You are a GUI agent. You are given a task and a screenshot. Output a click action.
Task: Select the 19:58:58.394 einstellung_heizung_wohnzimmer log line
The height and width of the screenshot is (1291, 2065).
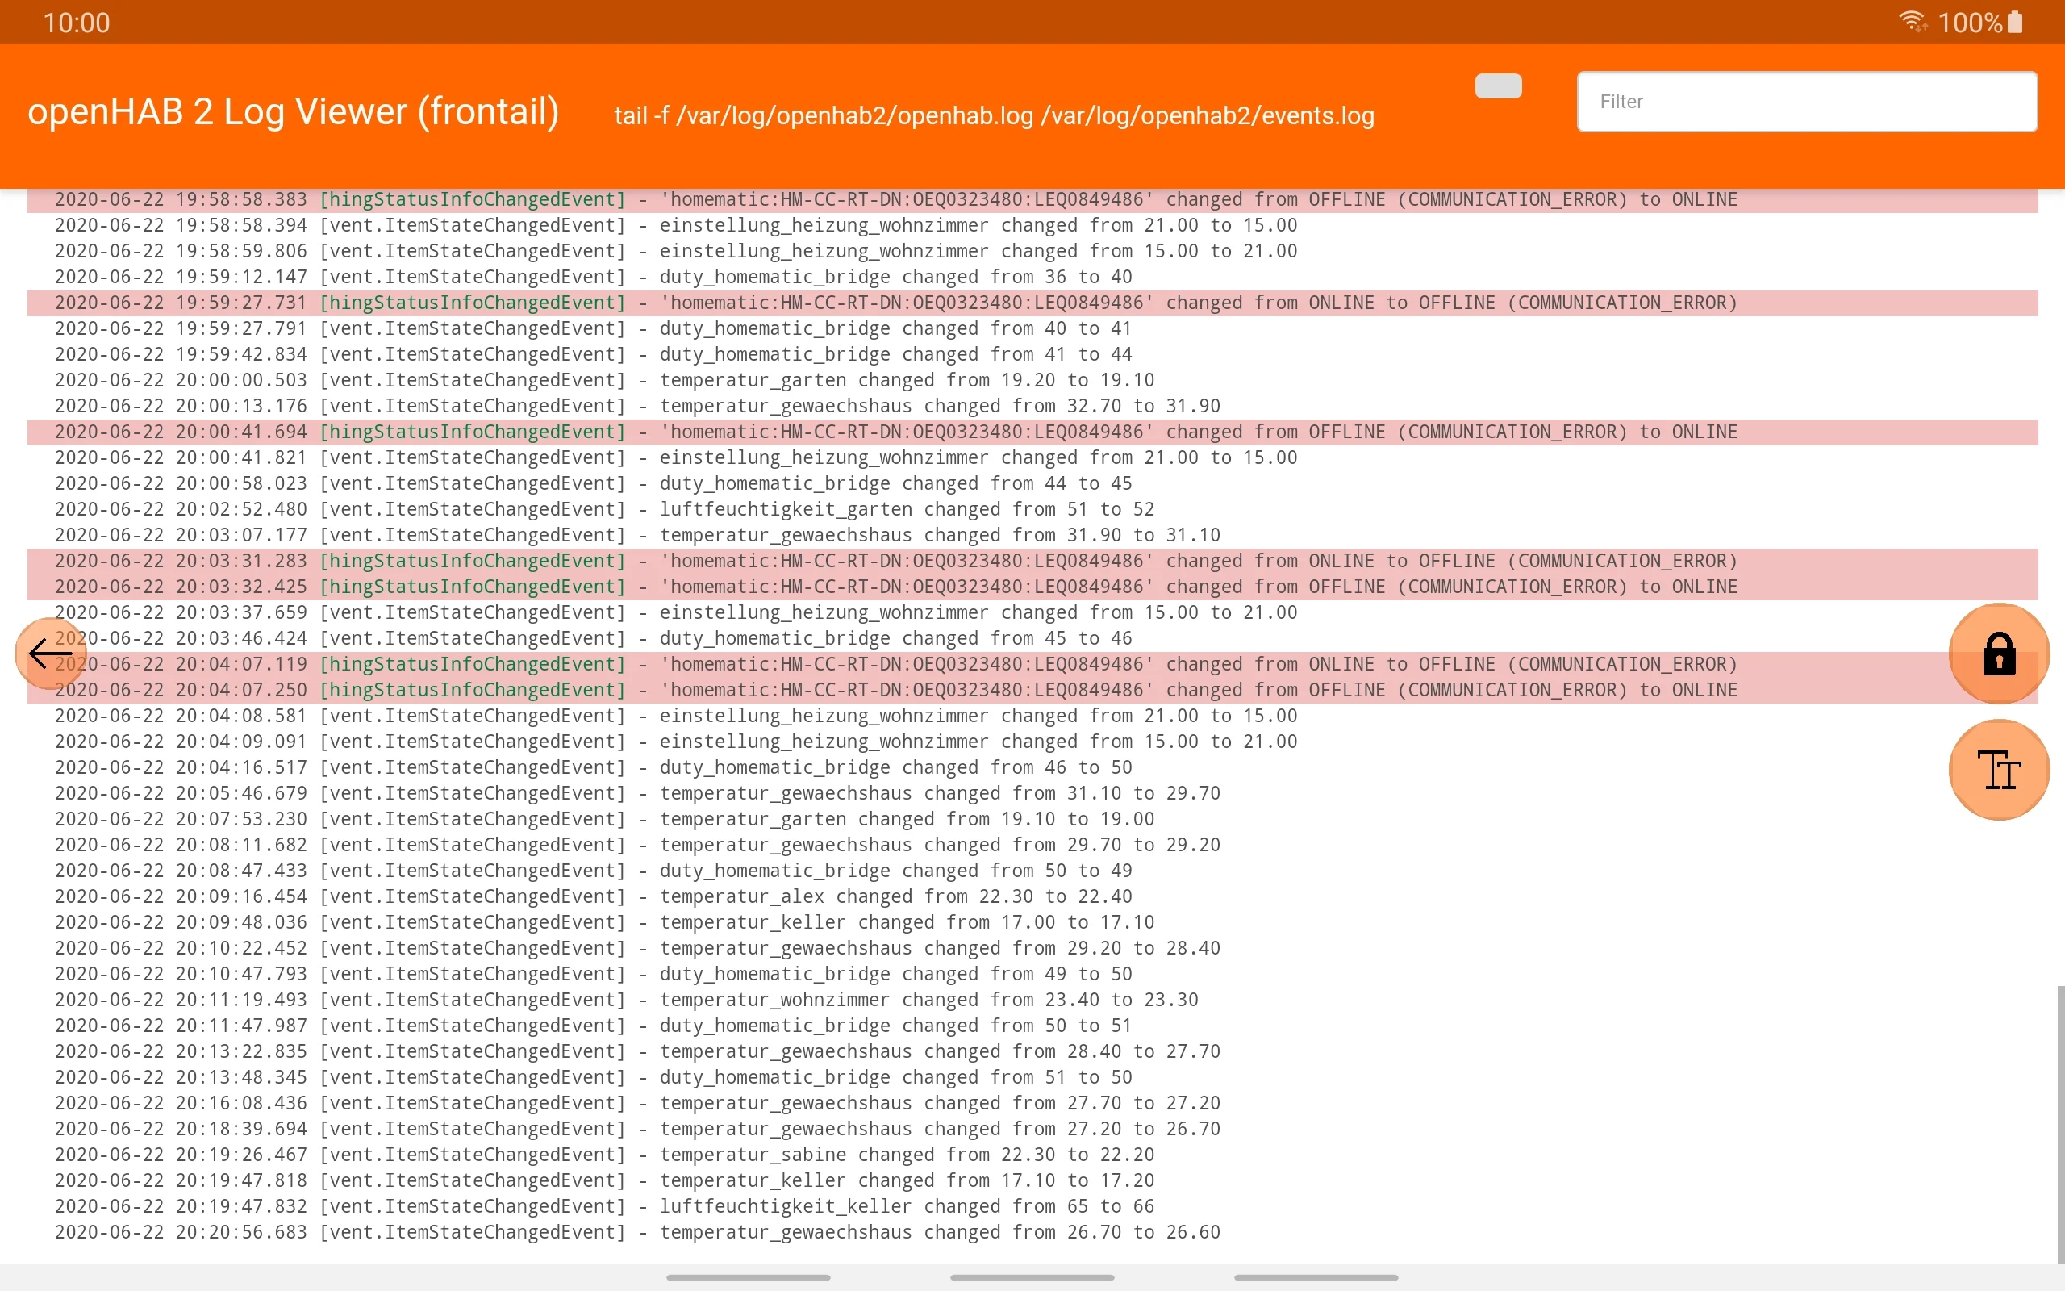1032,225
